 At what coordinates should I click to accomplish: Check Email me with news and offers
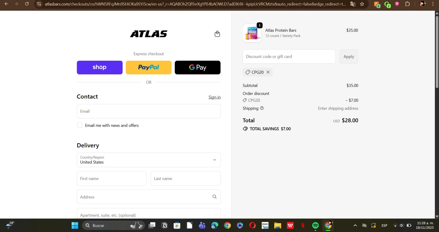[x=80, y=125]
